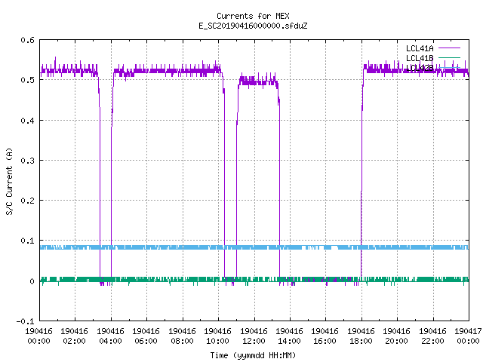Click the x-axis tick 190416 20:00
The height and width of the screenshot is (362, 483).
[396, 336]
